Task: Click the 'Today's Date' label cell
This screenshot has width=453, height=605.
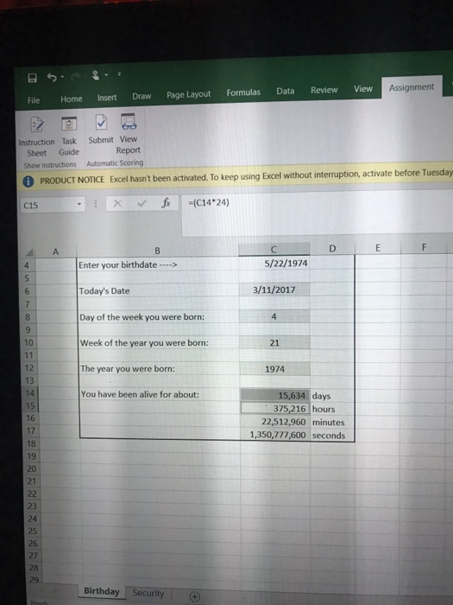Action: pos(159,291)
